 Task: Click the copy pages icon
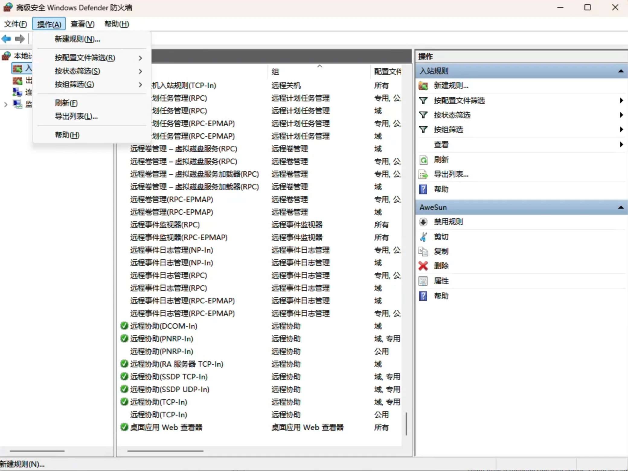423,251
